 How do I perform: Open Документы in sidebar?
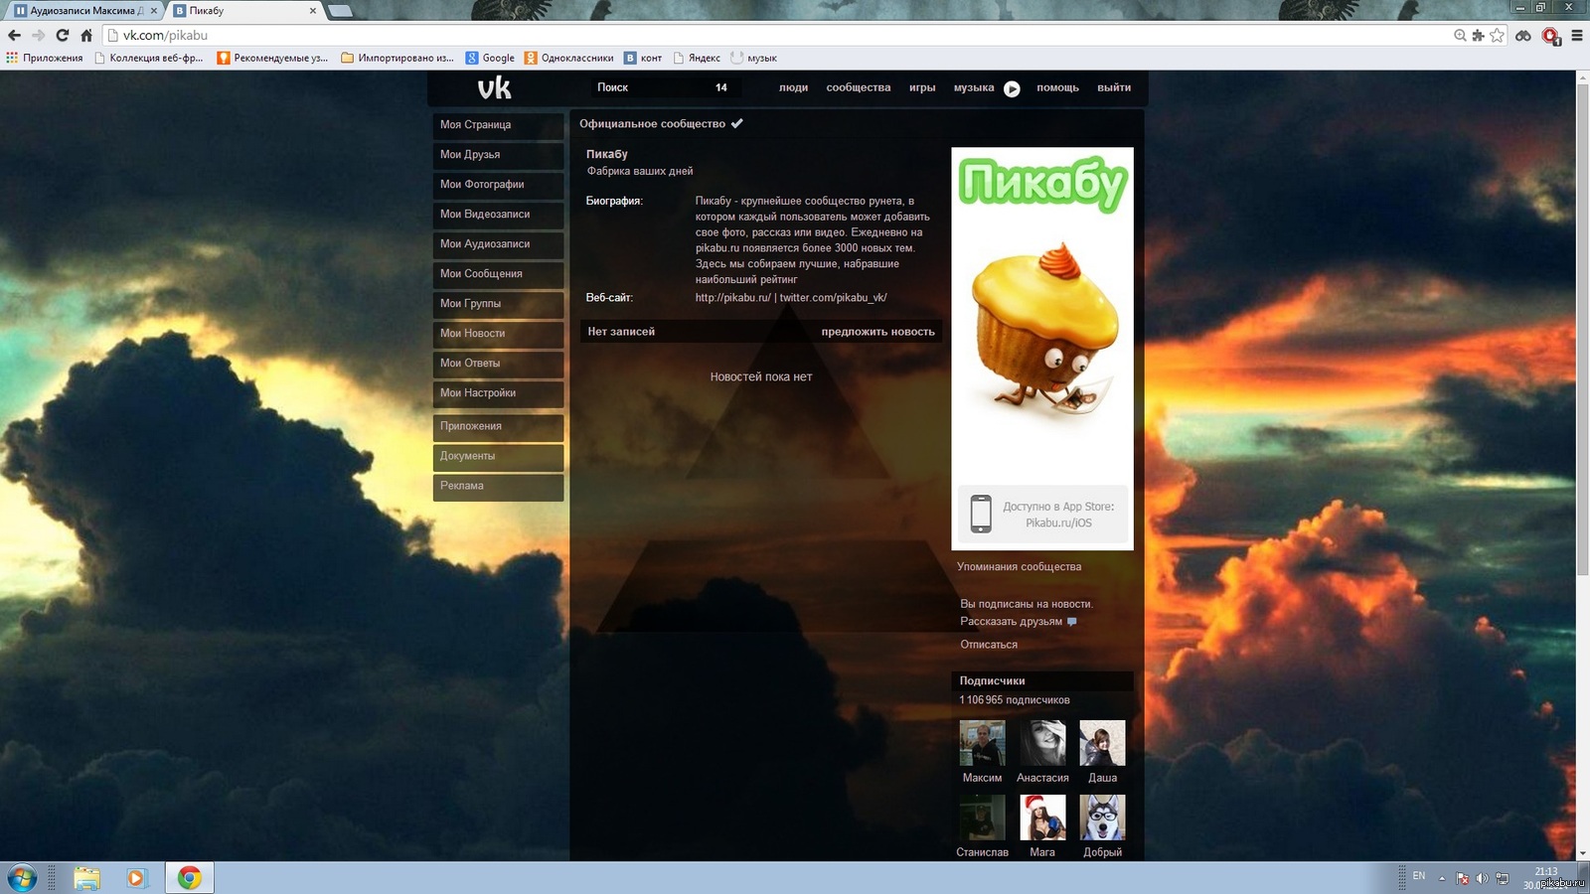click(498, 457)
